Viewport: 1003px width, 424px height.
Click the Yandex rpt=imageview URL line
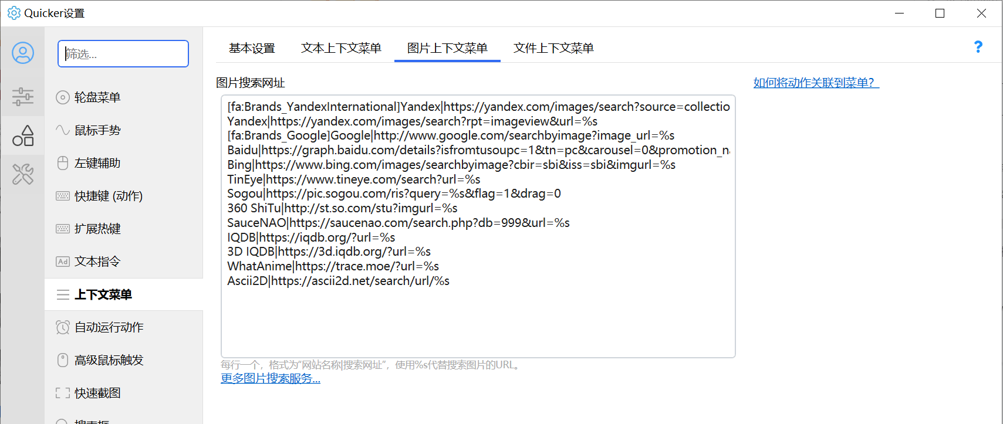pos(412,121)
